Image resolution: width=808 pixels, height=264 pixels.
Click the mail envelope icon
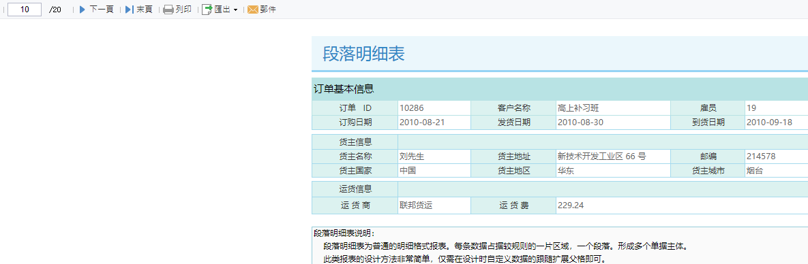[252, 10]
